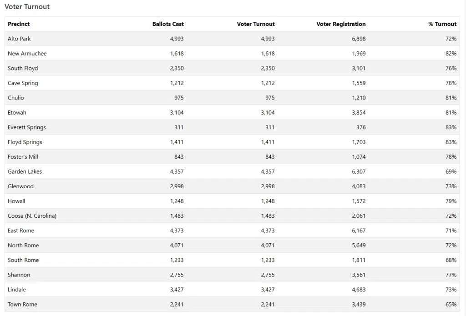
Task: Click Etowah's 3,854 voter registration value
Action: [x=358, y=113]
